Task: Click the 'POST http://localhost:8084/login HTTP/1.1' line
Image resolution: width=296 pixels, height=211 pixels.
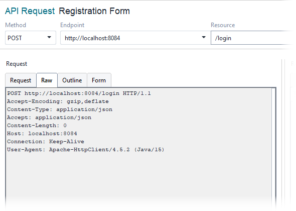Action: tap(79, 93)
